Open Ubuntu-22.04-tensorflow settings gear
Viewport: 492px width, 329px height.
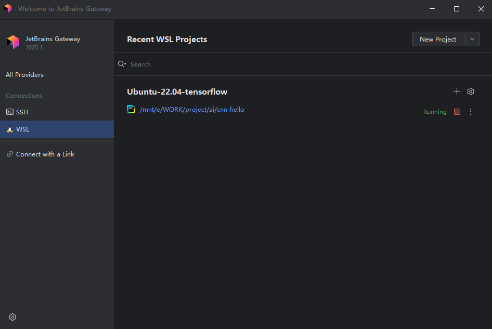coord(470,91)
